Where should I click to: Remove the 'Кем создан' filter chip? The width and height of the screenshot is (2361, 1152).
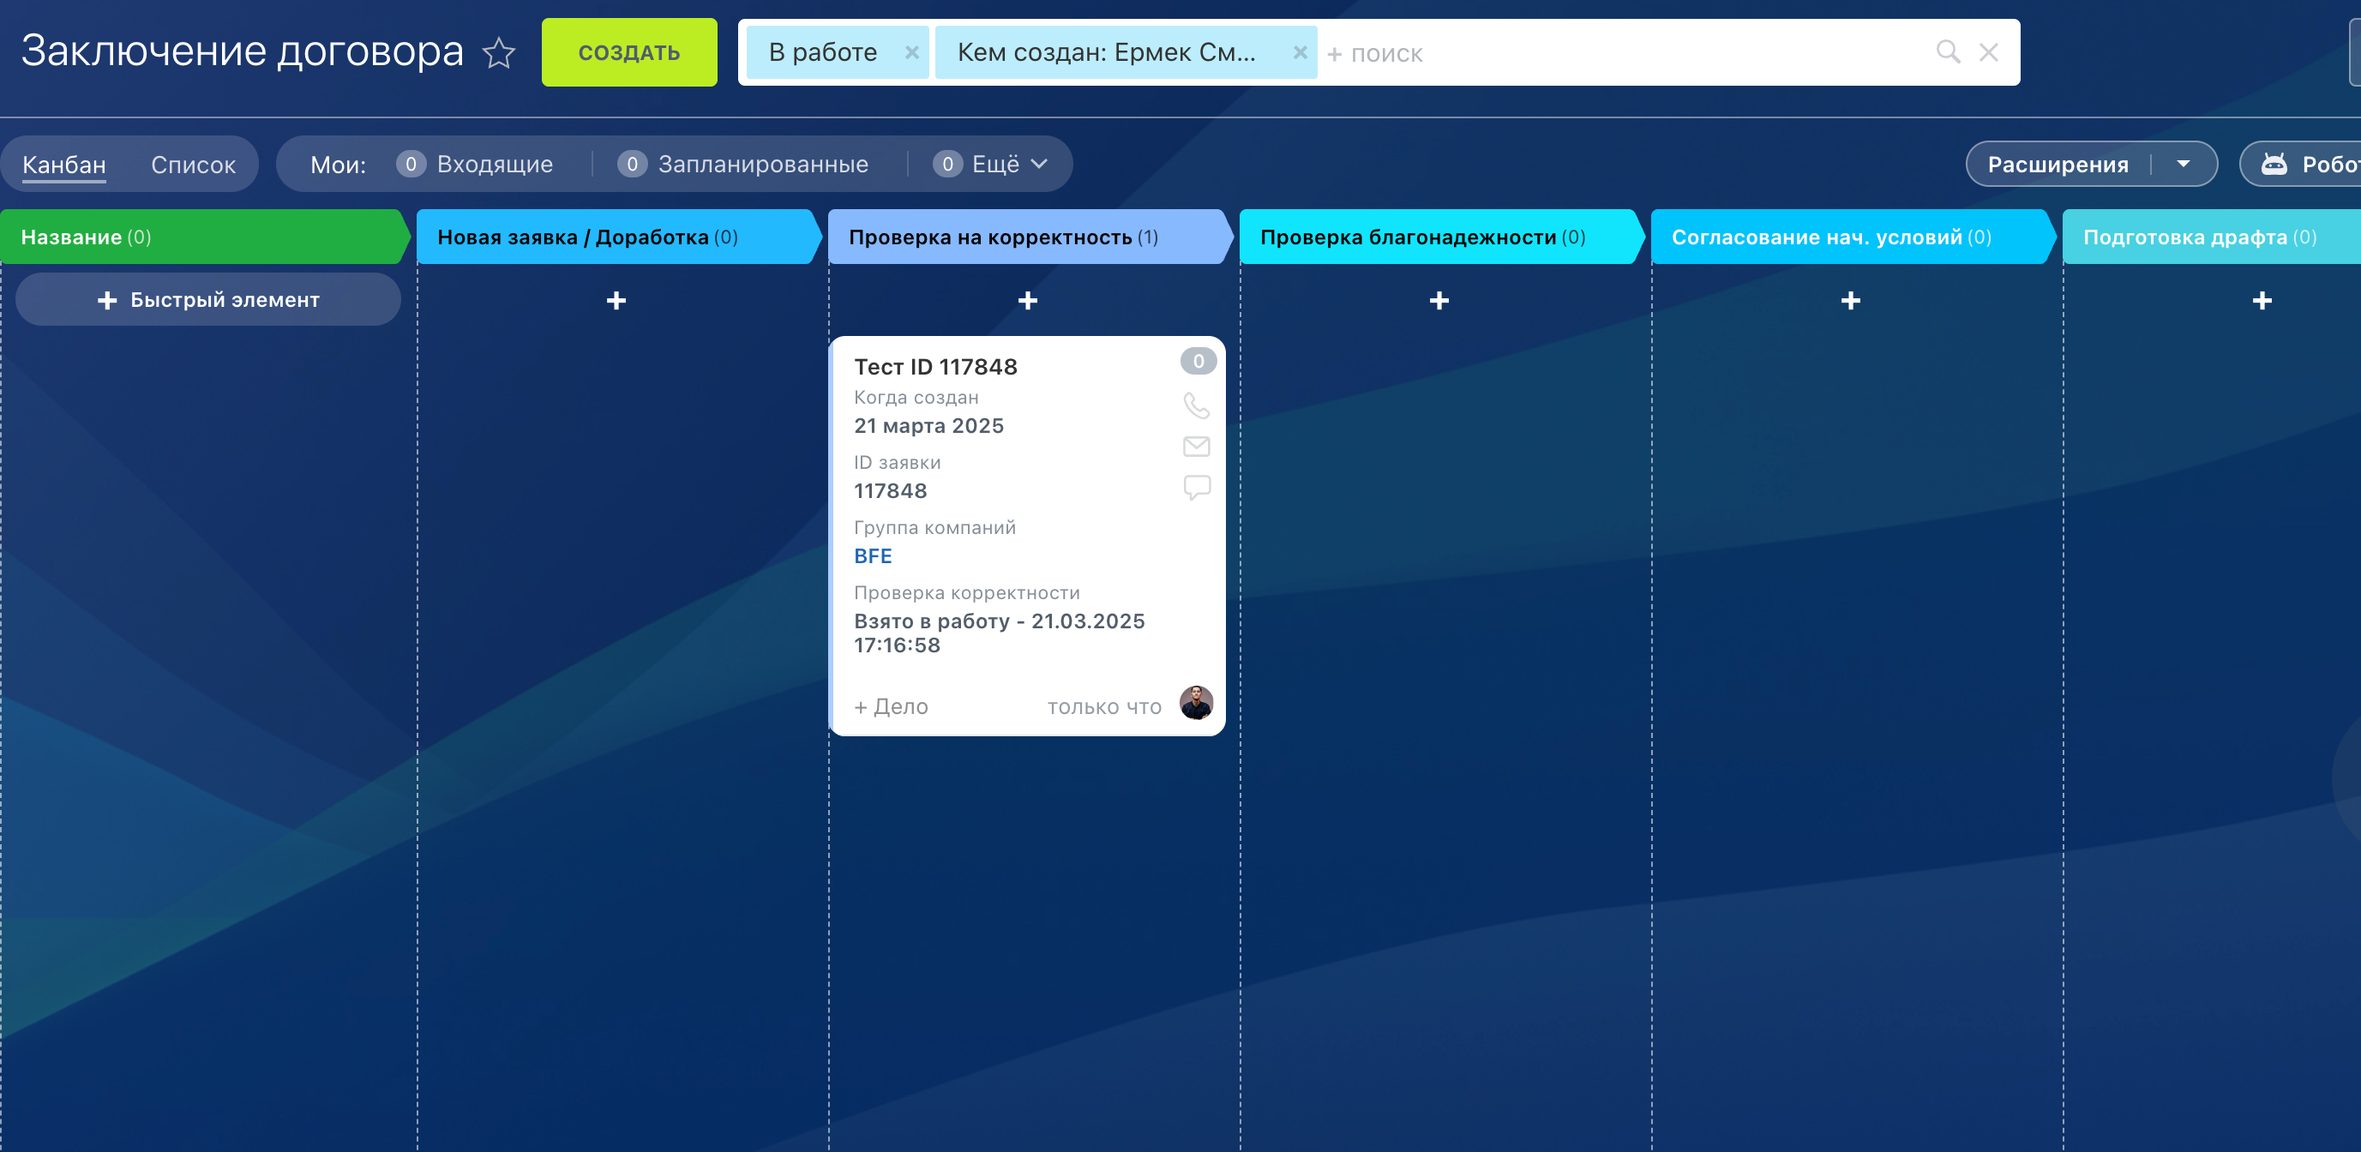coord(1299,52)
